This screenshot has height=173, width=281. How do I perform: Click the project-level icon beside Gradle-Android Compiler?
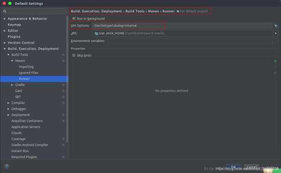point(63,145)
